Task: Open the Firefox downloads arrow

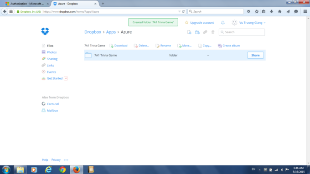Action: 271,11
